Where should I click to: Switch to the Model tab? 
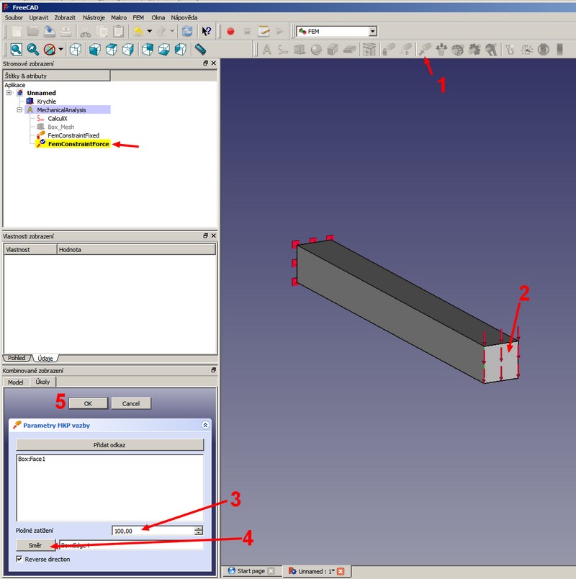tap(17, 382)
